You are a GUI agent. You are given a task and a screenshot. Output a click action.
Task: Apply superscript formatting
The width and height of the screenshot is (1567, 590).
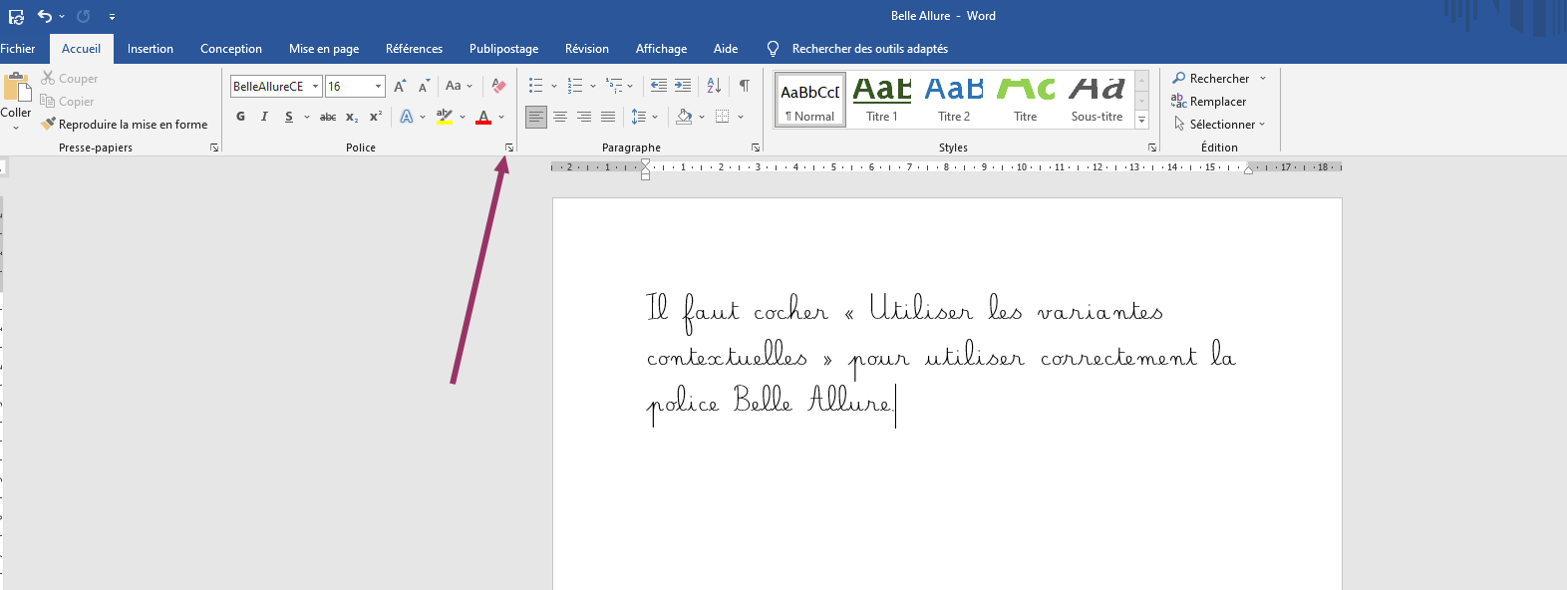[376, 117]
